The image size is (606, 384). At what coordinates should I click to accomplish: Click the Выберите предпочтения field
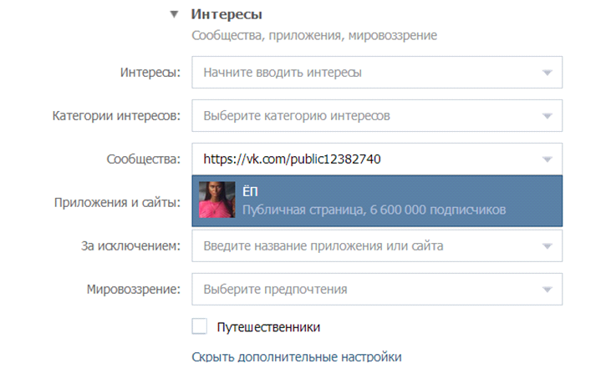pos(377,290)
